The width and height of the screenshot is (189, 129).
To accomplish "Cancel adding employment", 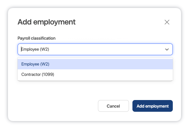I will pyautogui.click(x=113, y=106).
